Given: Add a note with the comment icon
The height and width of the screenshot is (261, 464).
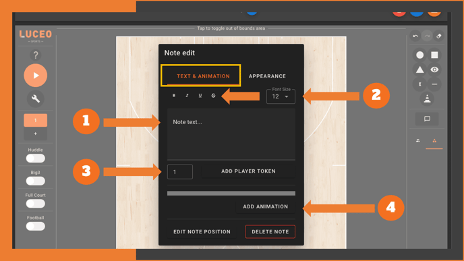Looking at the screenshot, I should pyautogui.click(x=427, y=119).
